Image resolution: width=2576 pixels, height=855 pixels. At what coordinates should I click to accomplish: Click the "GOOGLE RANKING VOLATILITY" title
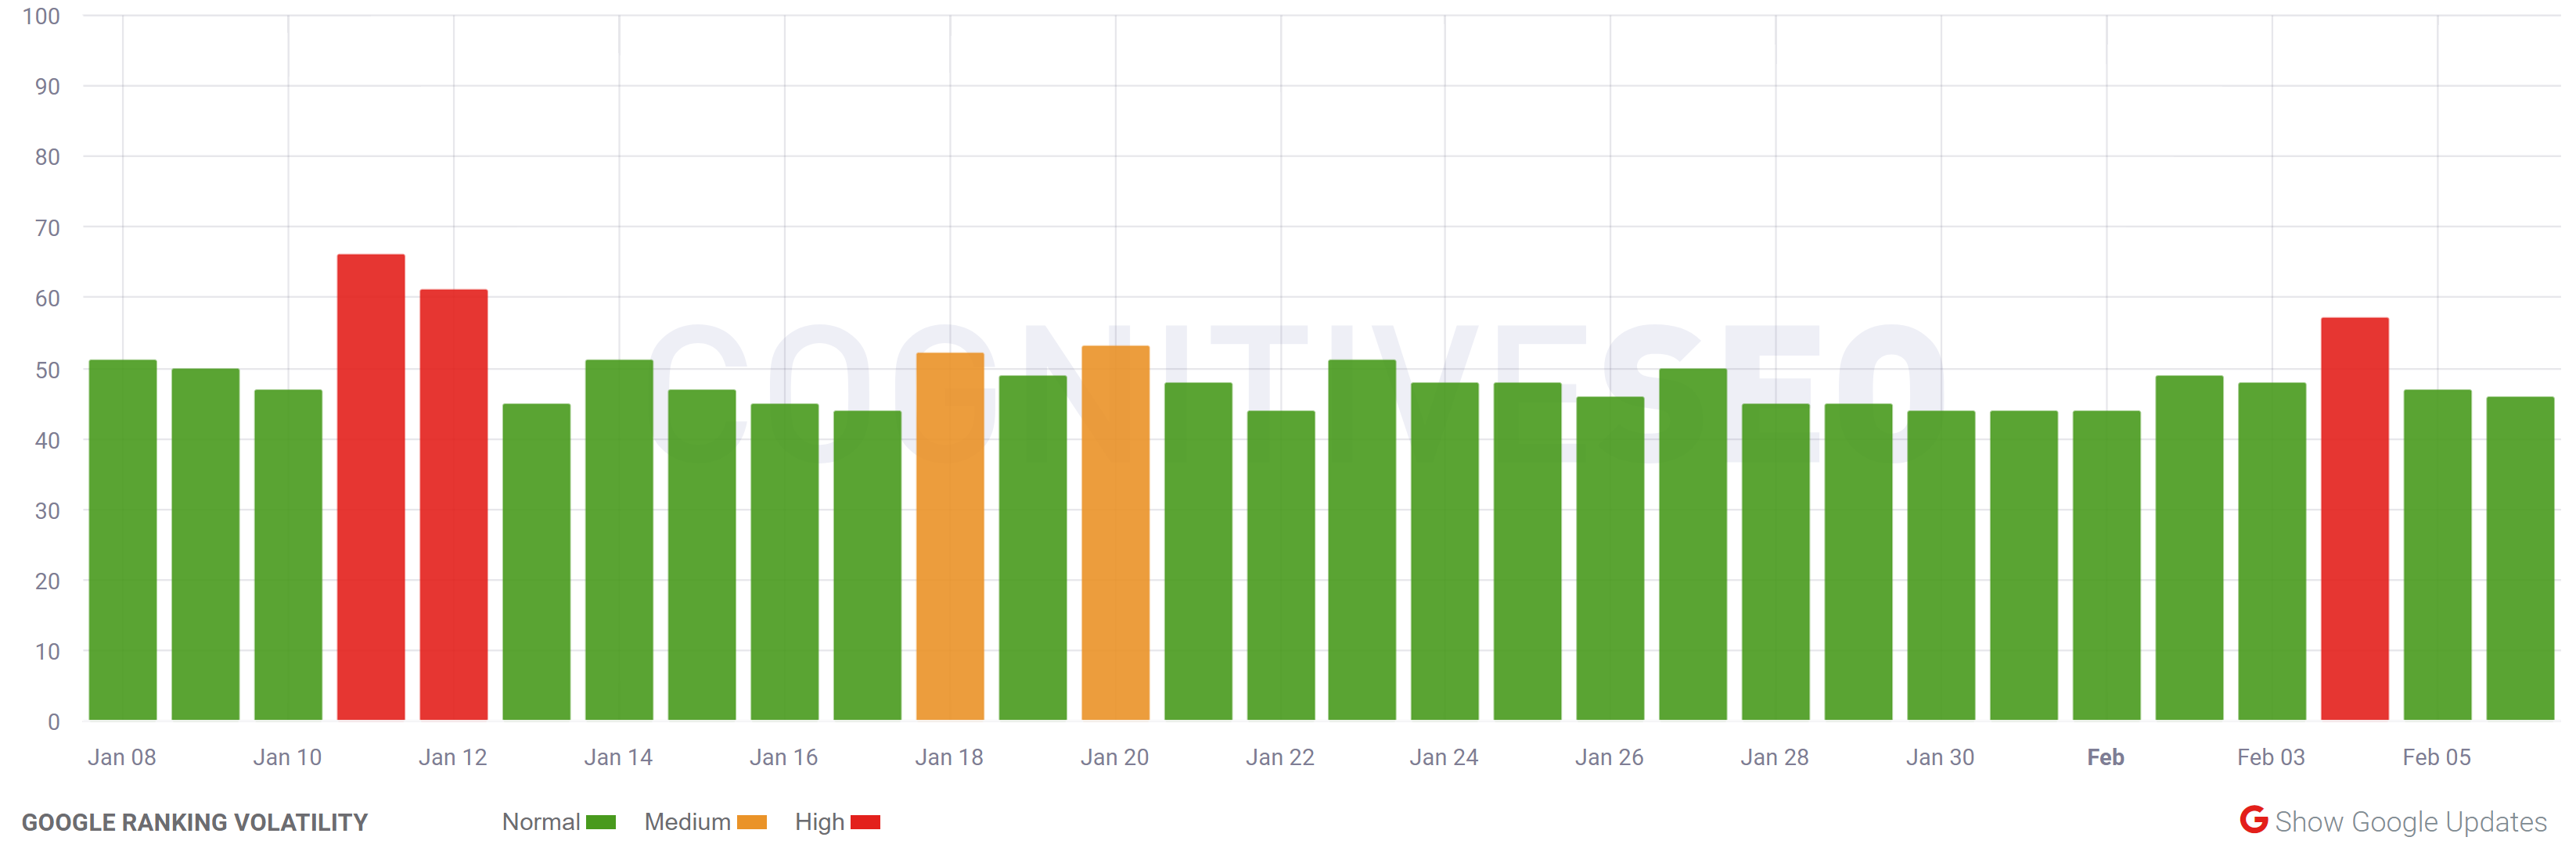click(x=197, y=822)
